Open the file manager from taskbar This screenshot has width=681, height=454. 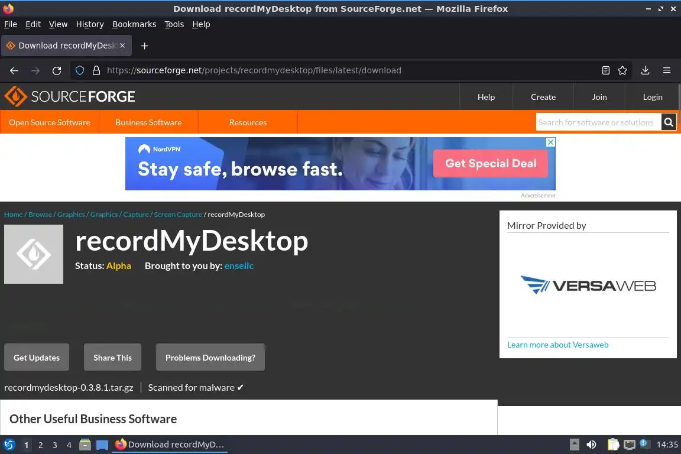tap(85, 445)
